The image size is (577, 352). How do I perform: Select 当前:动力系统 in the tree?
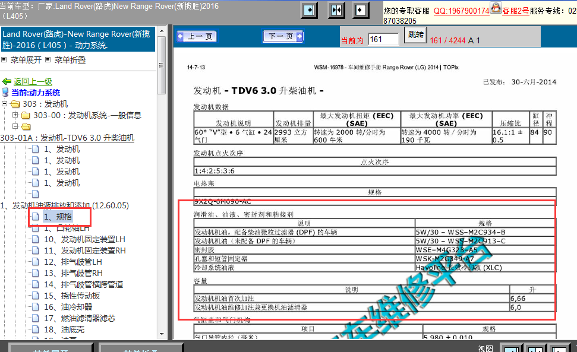[x=36, y=93]
